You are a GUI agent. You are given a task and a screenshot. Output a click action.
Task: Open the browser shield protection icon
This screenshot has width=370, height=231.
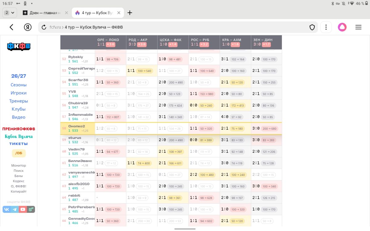312,27
